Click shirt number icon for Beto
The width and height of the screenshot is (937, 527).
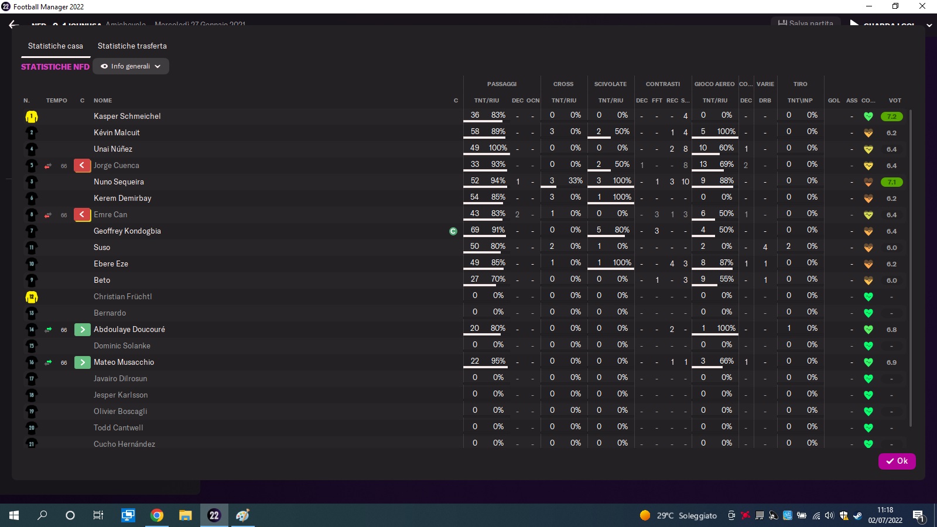pyautogui.click(x=32, y=280)
